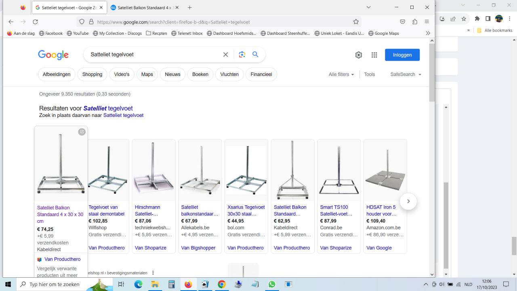Click the blue Inloggen button
This screenshot has width=517, height=291.
pyautogui.click(x=402, y=55)
